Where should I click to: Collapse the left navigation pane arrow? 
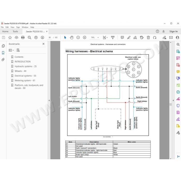49,100
